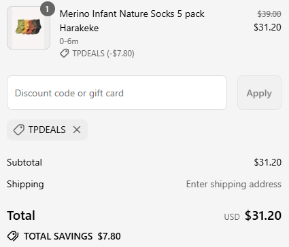The image size is (289, 247).
Task: Click the bold Total amount $31.20
Action: 263,215
